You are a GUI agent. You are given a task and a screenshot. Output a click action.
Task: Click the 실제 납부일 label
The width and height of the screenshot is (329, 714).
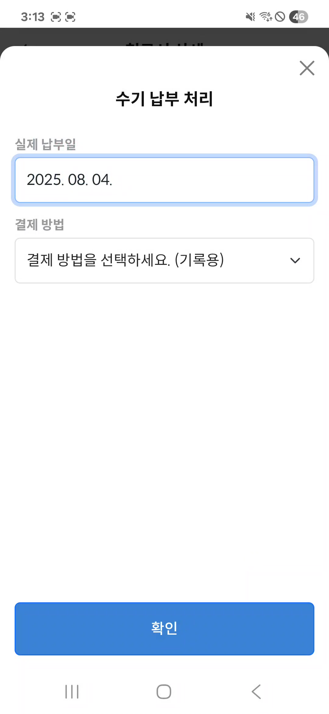coord(45,144)
